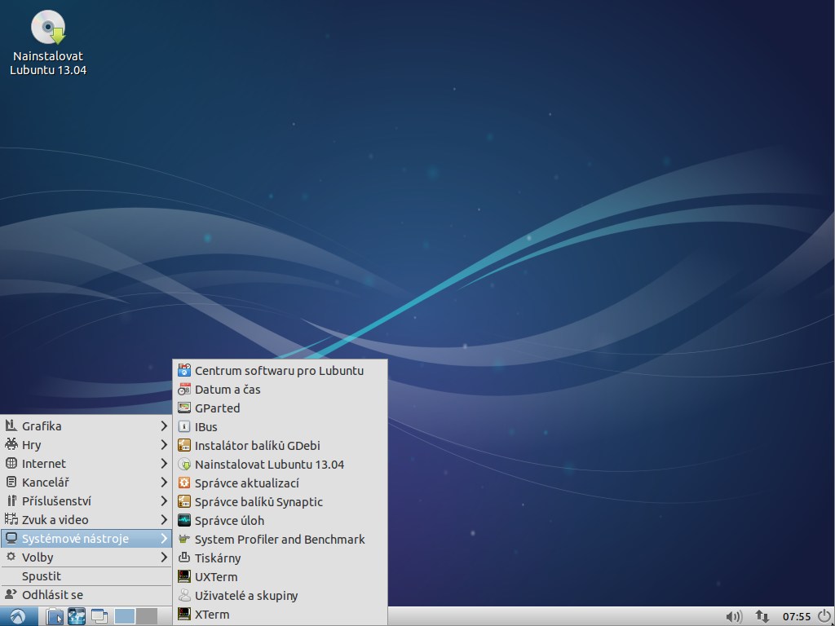Launch Centrum softwaru pro Lubuntu via its icon
835x626 pixels.
[x=184, y=371]
